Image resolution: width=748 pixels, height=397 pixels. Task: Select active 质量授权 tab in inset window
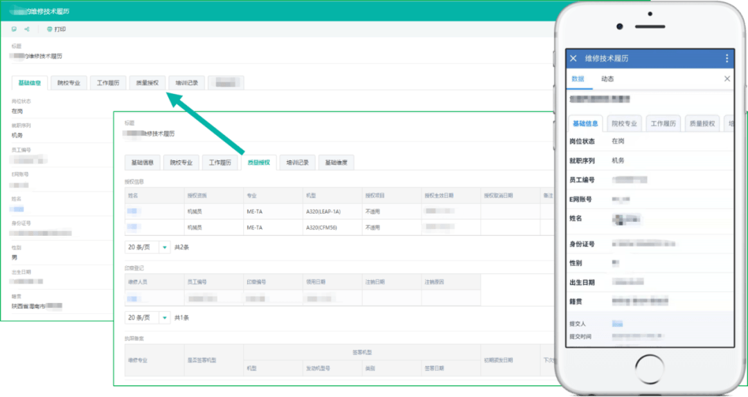259,163
